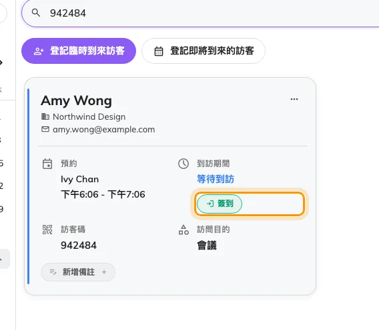Click the 簽到 check-in button
This screenshot has width=379, height=330.
(220, 204)
